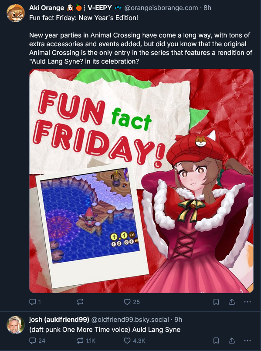Like josh's post with 4.3K likes
The width and height of the screenshot is (261, 351).
point(134,341)
